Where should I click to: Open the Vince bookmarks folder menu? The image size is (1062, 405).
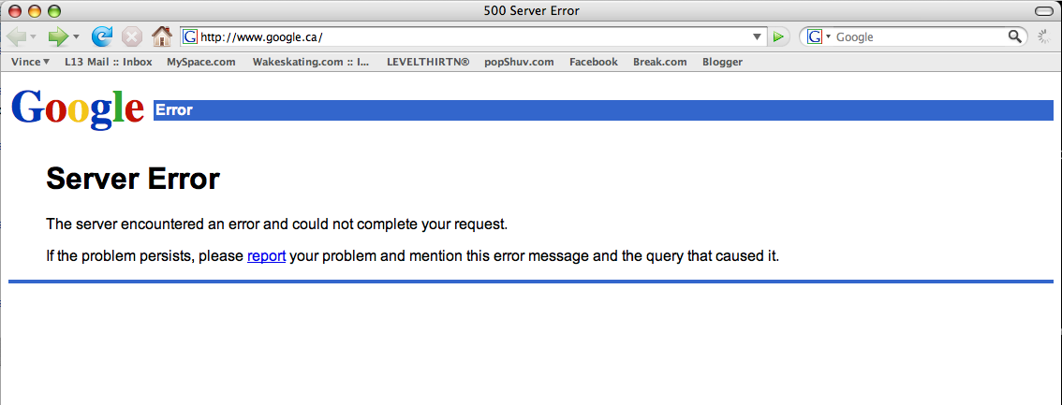[30, 62]
